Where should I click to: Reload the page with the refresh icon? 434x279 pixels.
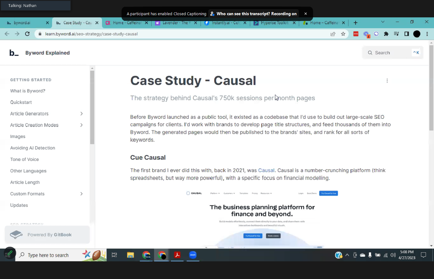[x=27, y=34]
